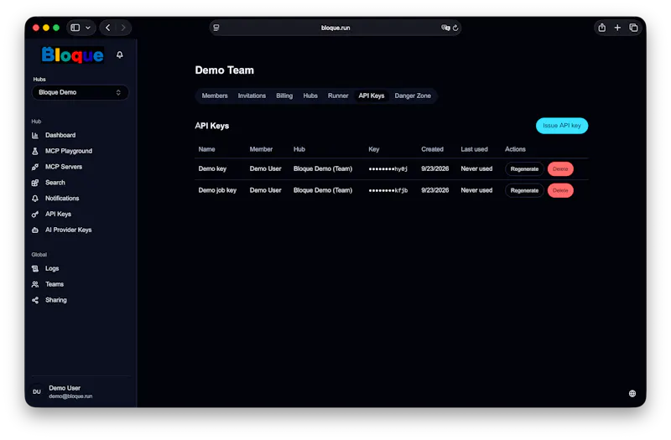Switch to the Hubs tab
671x440 pixels.
(310, 96)
